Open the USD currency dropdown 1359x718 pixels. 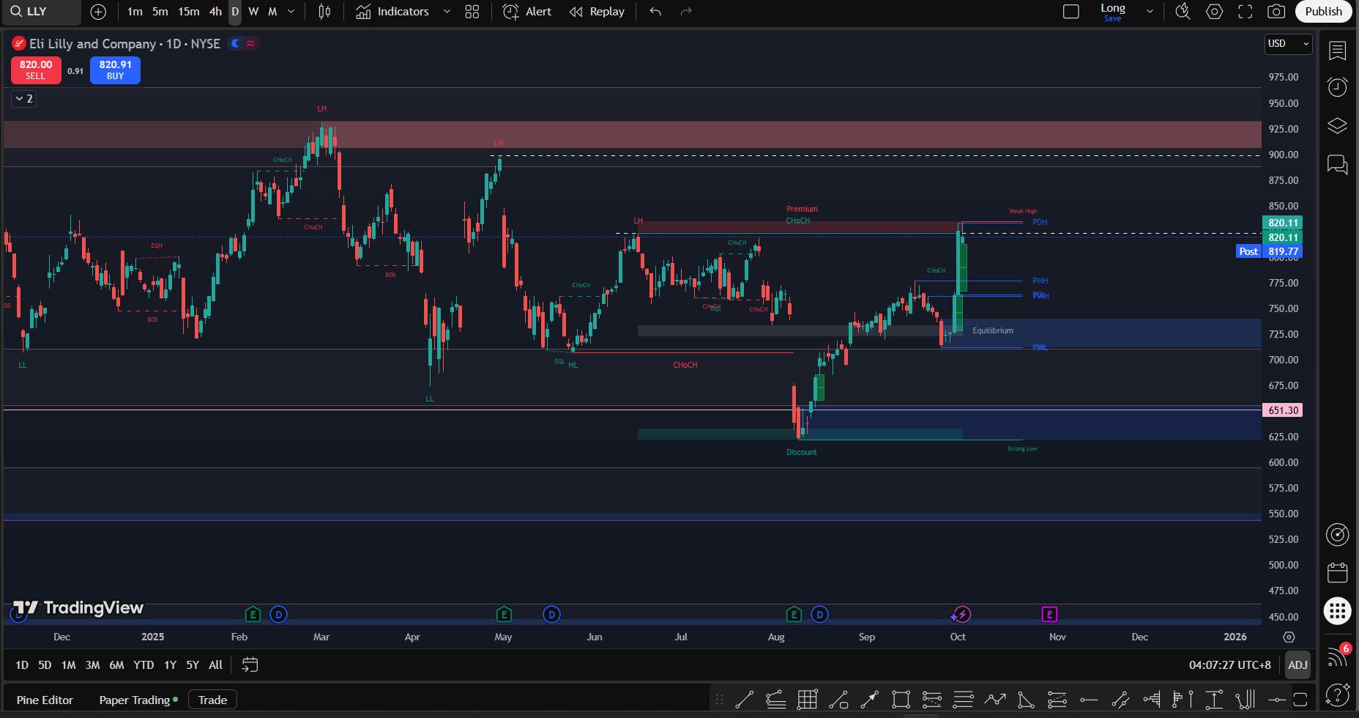[1288, 44]
